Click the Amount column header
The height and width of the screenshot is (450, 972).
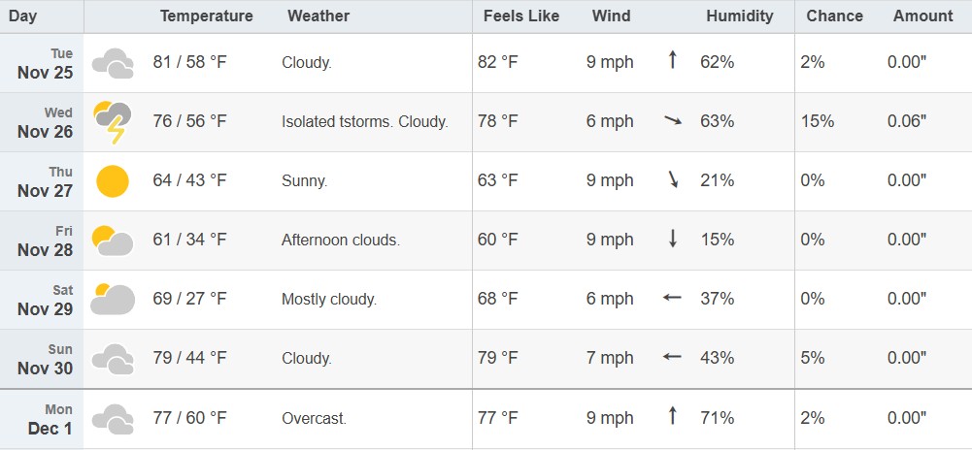pyautogui.click(x=922, y=16)
